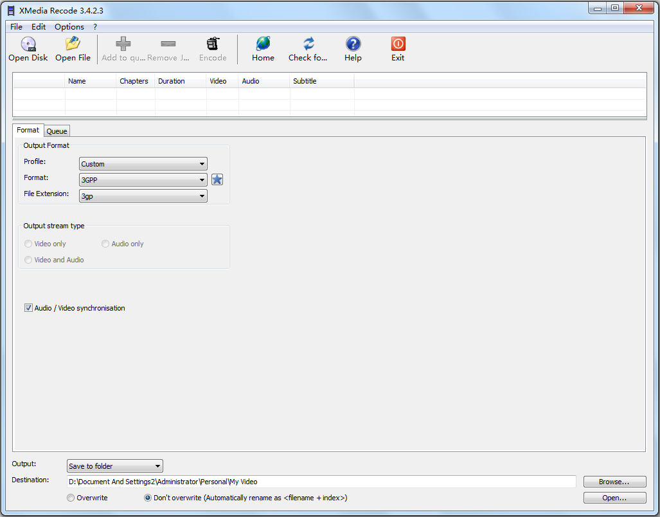Select the Don't overwrite radio button
Screen dimensions: 660x517
148,498
